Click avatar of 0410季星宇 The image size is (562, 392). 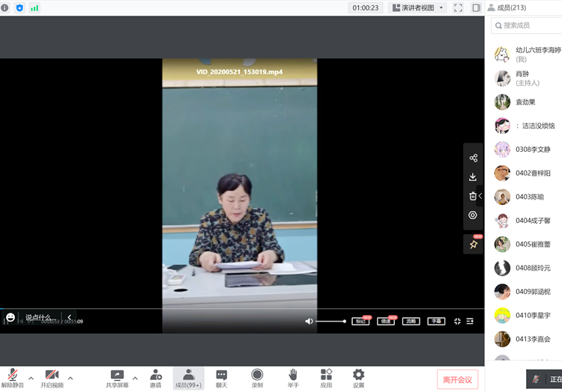[502, 316]
